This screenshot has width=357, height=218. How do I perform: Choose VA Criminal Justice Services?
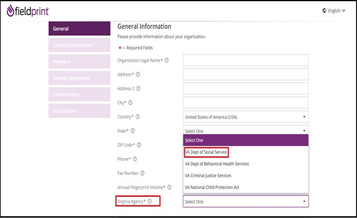246,176
